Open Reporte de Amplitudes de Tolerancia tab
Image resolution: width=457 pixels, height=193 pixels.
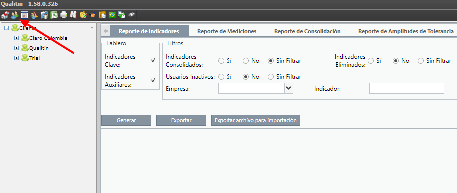pyautogui.click(x=406, y=31)
